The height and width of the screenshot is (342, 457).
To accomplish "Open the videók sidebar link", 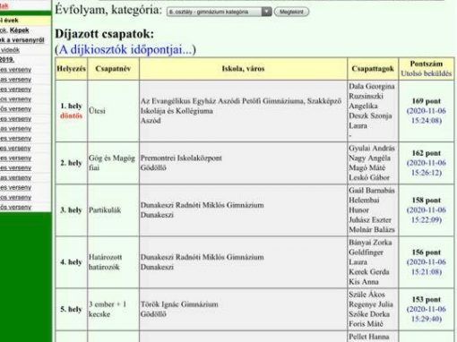I will (10, 50).
